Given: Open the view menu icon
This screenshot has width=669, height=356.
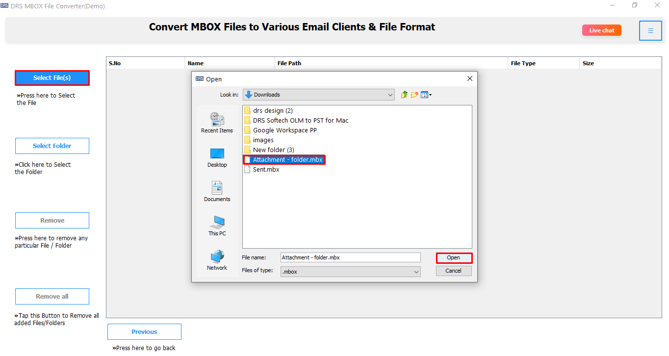Looking at the screenshot, I should tap(426, 95).
